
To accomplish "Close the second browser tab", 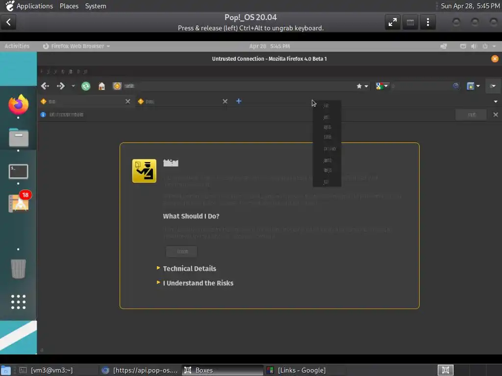I will [x=225, y=101].
